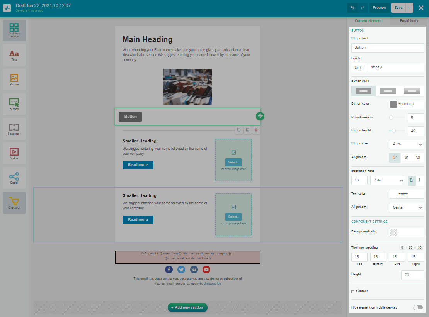Screen dimensions: 429x317
Task: Click the green Add new section button
Action: point(187,307)
